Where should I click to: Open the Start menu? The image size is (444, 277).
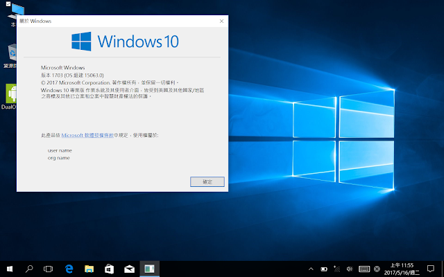pyautogui.click(x=10, y=269)
